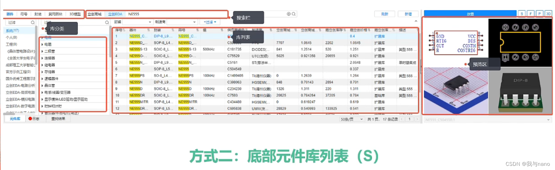Click the blue 放置 button
Screen dimensions: 555x170
pyautogui.click(x=470, y=14)
